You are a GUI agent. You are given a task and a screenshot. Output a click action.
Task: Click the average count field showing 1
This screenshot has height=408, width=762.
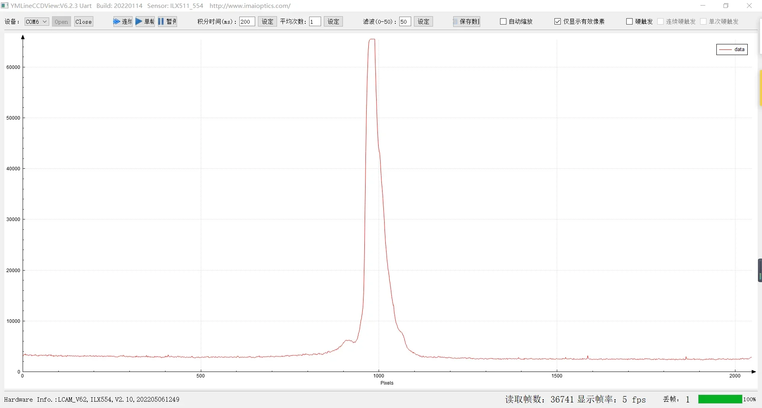(315, 22)
